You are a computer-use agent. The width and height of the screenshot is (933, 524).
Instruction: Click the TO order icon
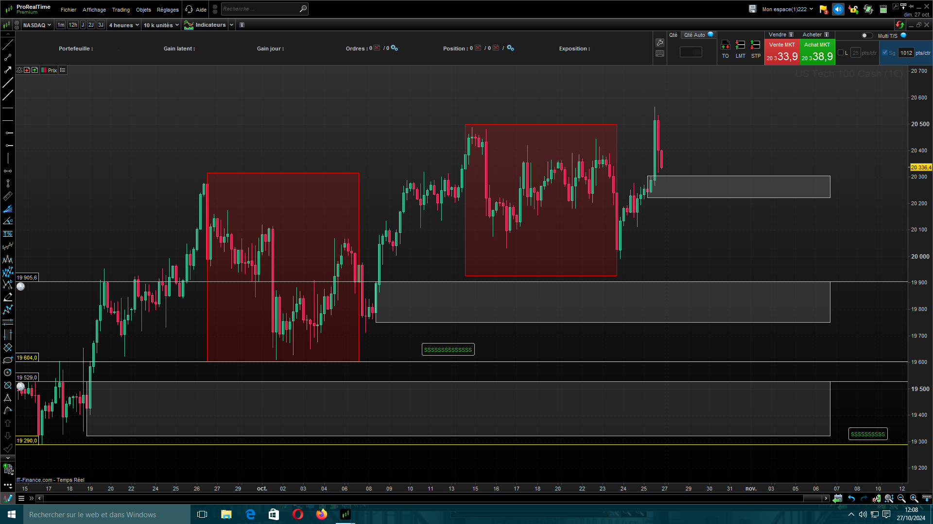(x=725, y=49)
